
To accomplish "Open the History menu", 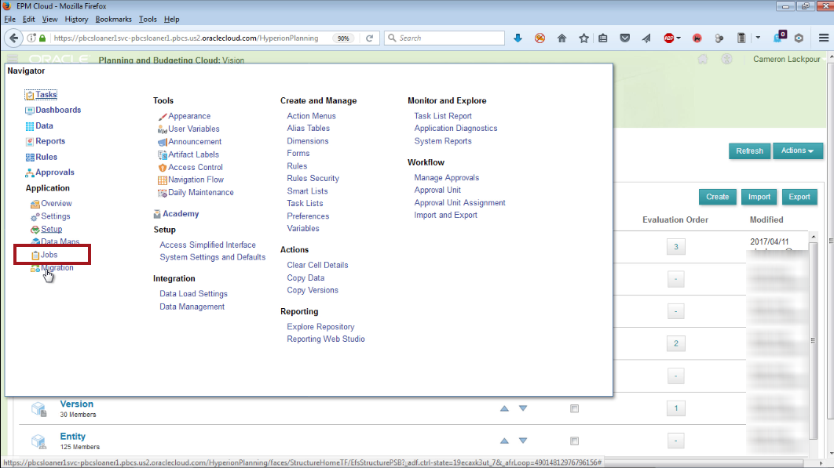I will [76, 19].
